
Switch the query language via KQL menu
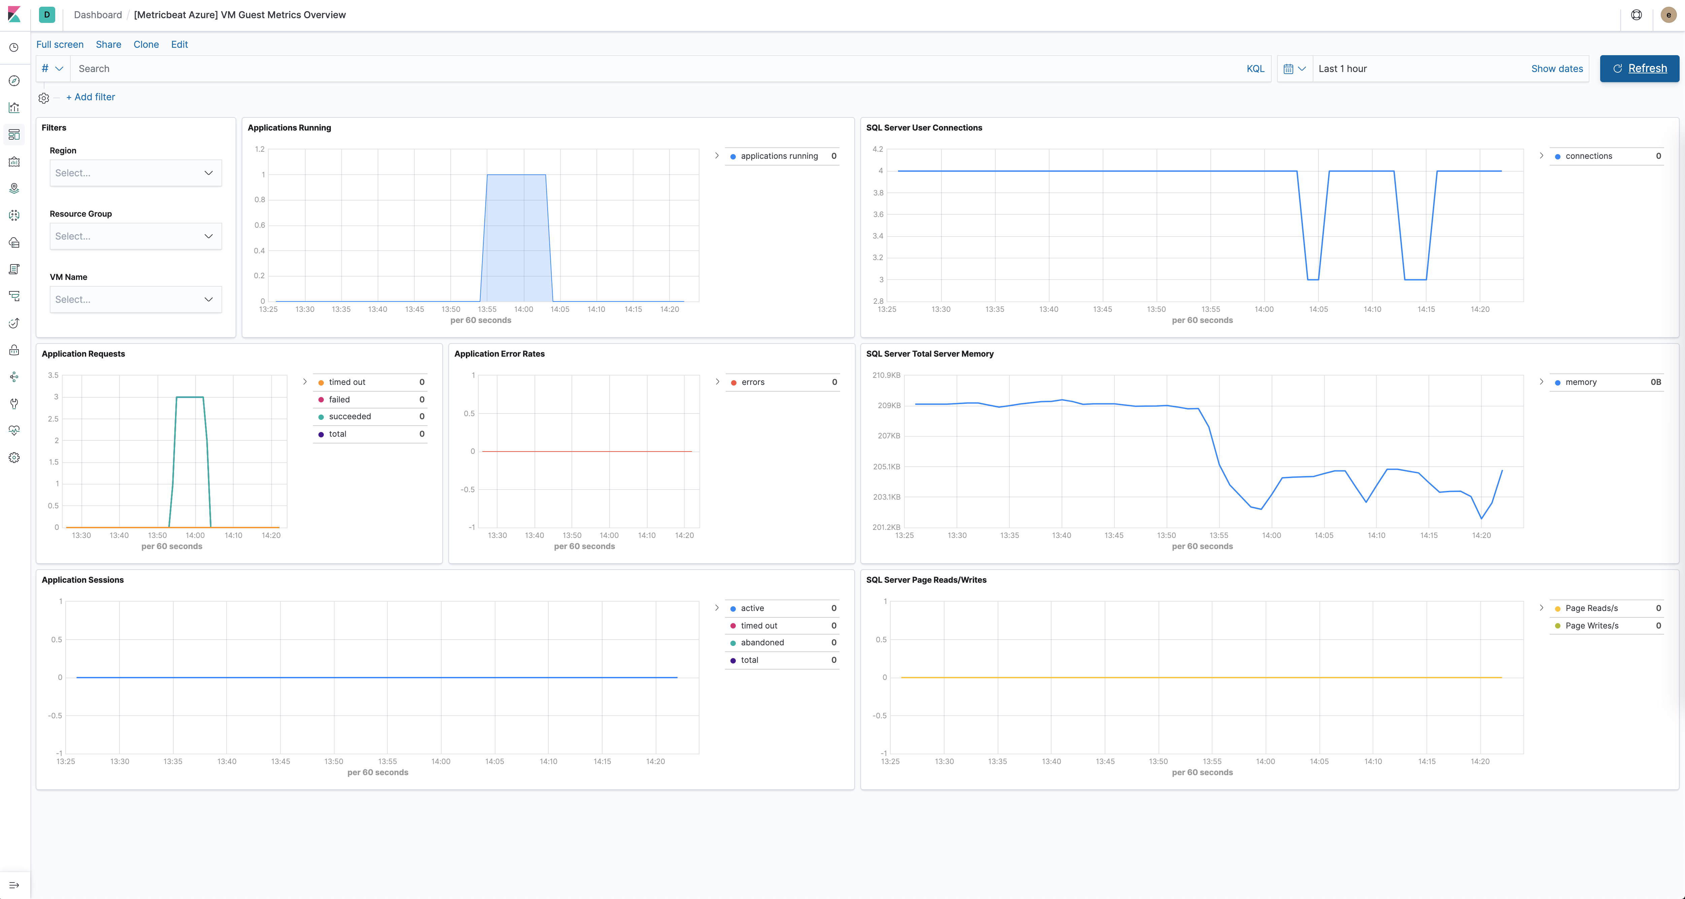[1254, 68]
